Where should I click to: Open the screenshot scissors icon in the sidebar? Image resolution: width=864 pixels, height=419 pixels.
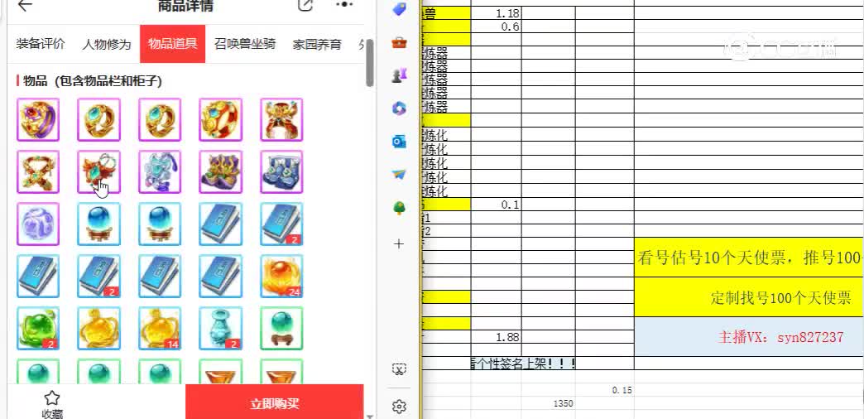point(399,368)
